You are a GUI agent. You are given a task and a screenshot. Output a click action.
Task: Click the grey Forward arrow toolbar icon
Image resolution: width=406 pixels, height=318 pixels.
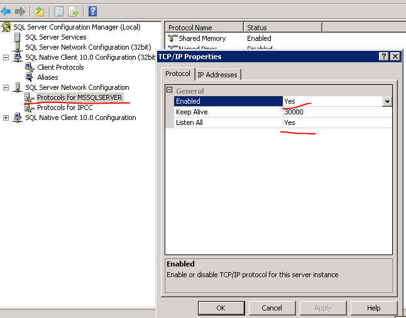pyautogui.click(x=20, y=11)
